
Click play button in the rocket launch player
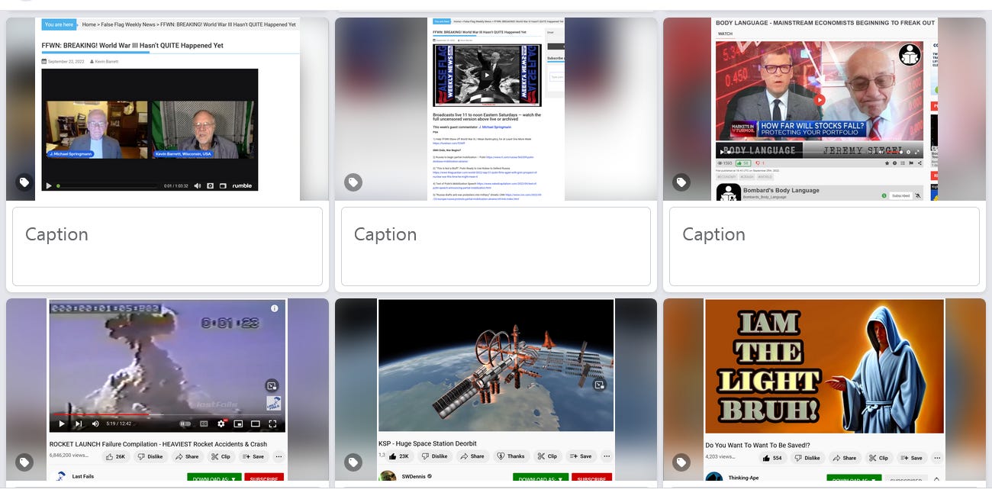tap(61, 424)
